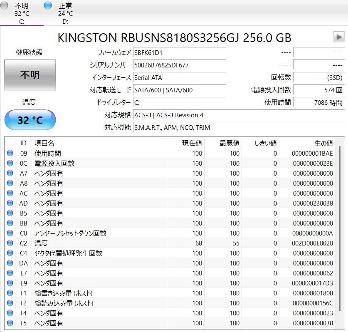Click the status orb for attribute F2
This screenshot has width=348, height=332.
(x=10, y=303)
